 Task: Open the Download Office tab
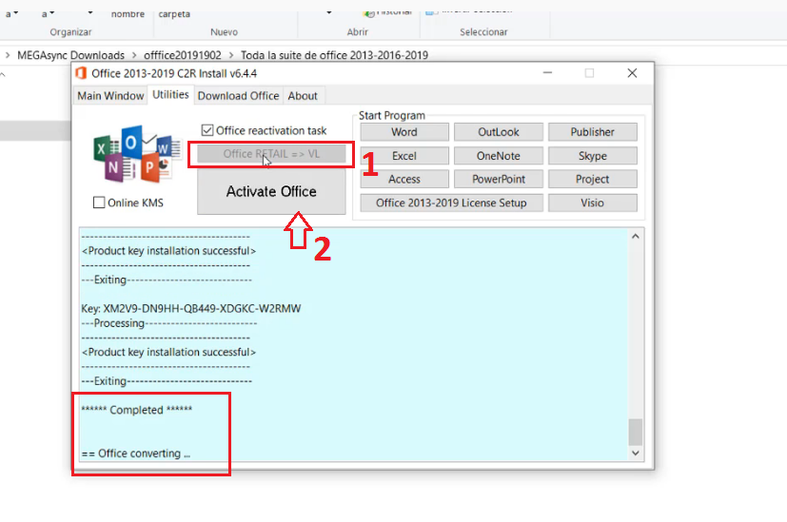[x=238, y=96]
